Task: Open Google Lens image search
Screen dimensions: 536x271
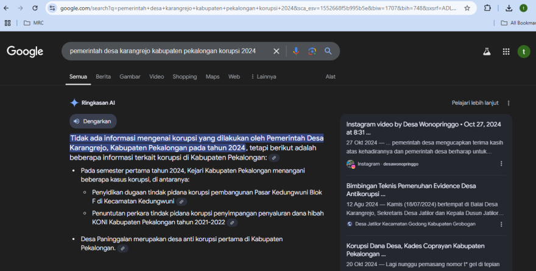Action: (x=312, y=51)
